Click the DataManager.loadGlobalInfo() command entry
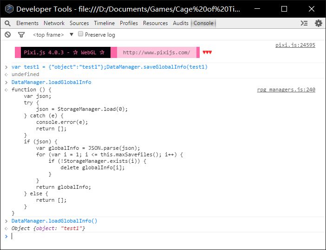This screenshot has width=326, height=250. tap(54, 221)
